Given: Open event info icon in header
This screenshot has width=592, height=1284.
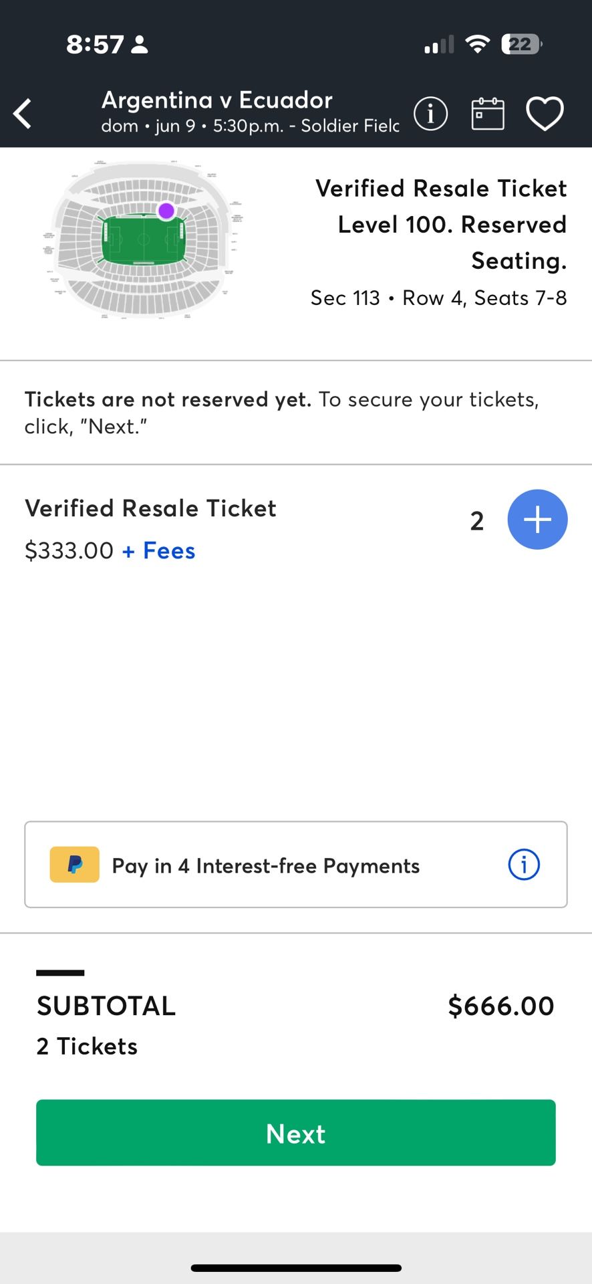Looking at the screenshot, I should (x=430, y=113).
